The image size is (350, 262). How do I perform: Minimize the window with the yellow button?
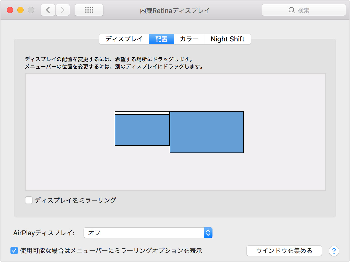click(x=20, y=10)
